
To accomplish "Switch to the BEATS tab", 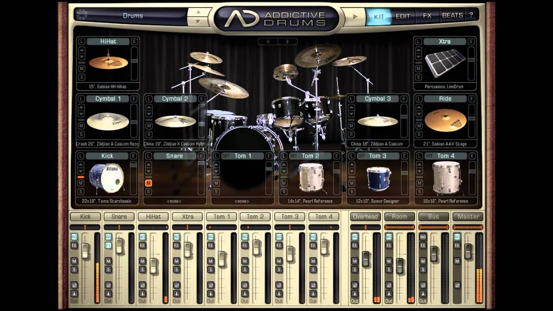I will tap(452, 15).
